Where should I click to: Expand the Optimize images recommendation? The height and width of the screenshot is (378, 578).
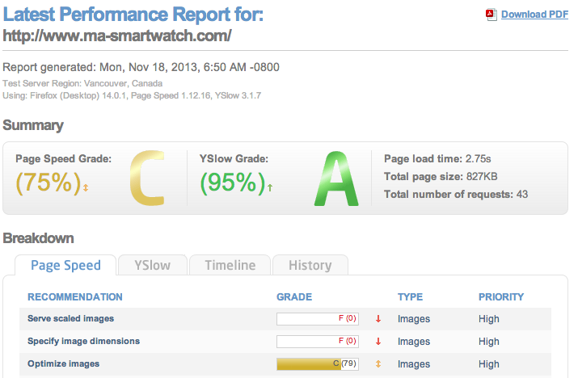coord(64,364)
